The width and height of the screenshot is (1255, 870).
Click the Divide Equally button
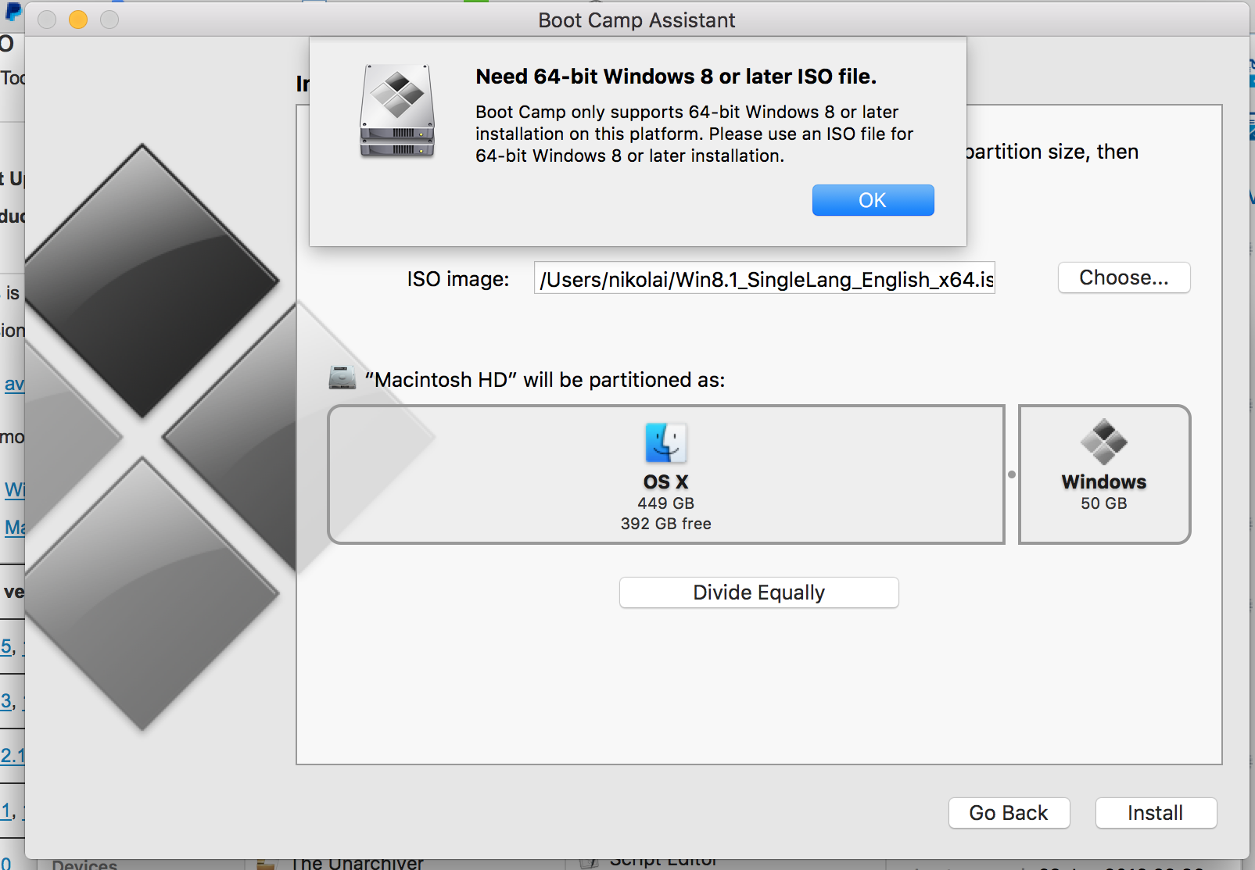758,593
